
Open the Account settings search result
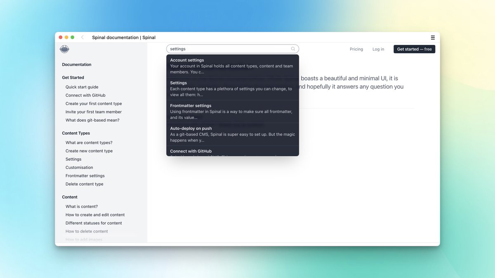click(233, 66)
